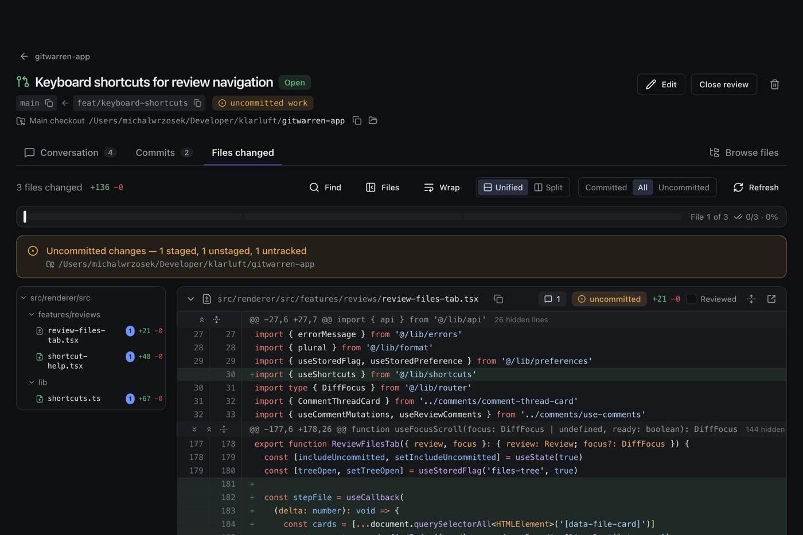
Task: Collapse the lib folder in the tree
Action: tap(32, 382)
